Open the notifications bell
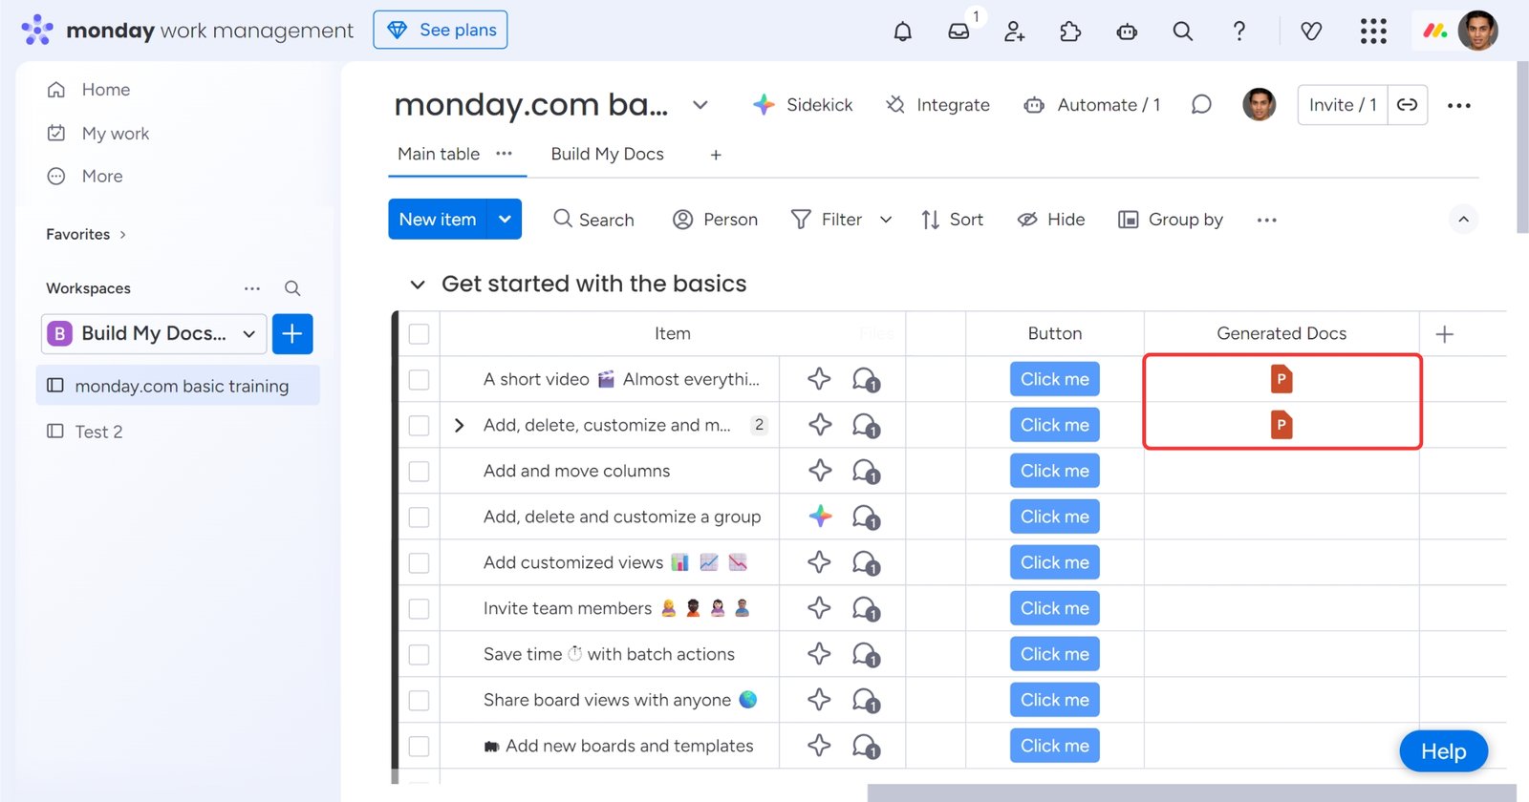Image resolution: width=1529 pixels, height=802 pixels. 902,32
